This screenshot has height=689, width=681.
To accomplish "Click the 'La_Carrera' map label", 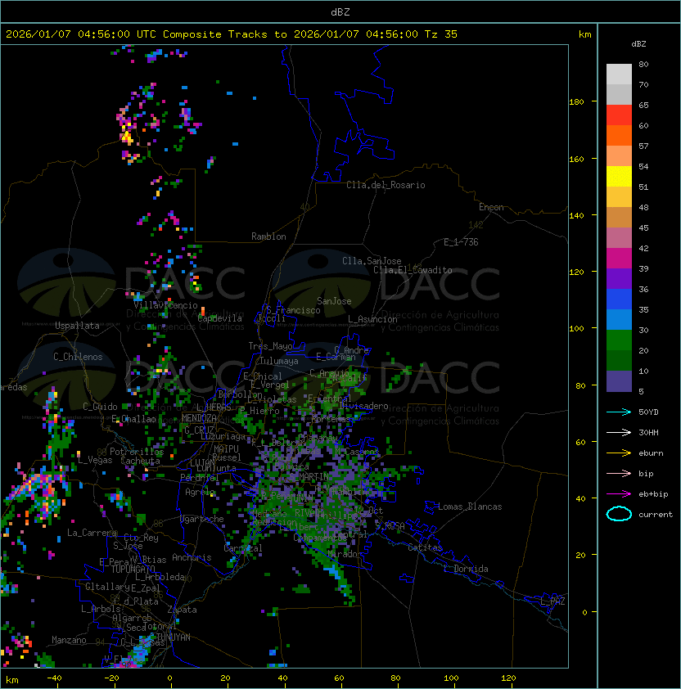I will pos(92,533).
